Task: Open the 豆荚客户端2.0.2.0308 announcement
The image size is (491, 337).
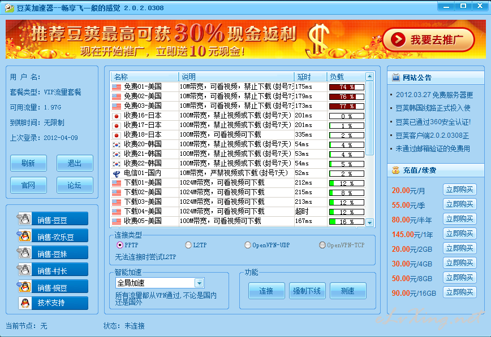Action: (x=432, y=135)
